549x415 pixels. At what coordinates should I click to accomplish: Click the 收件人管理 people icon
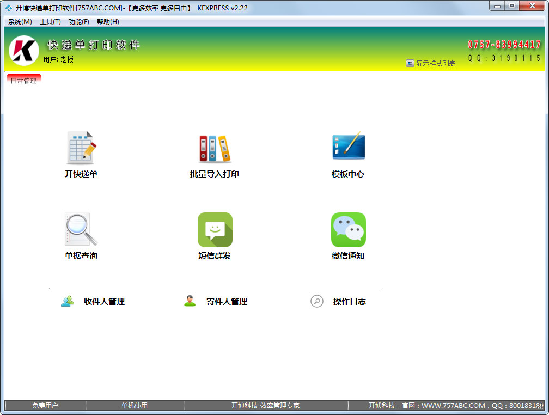(x=68, y=301)
